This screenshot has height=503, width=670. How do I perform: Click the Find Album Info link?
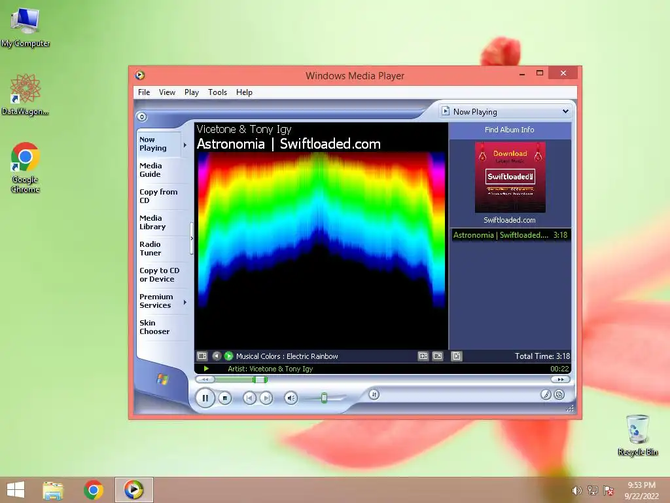pyautogui.click(x=509, y=130)
